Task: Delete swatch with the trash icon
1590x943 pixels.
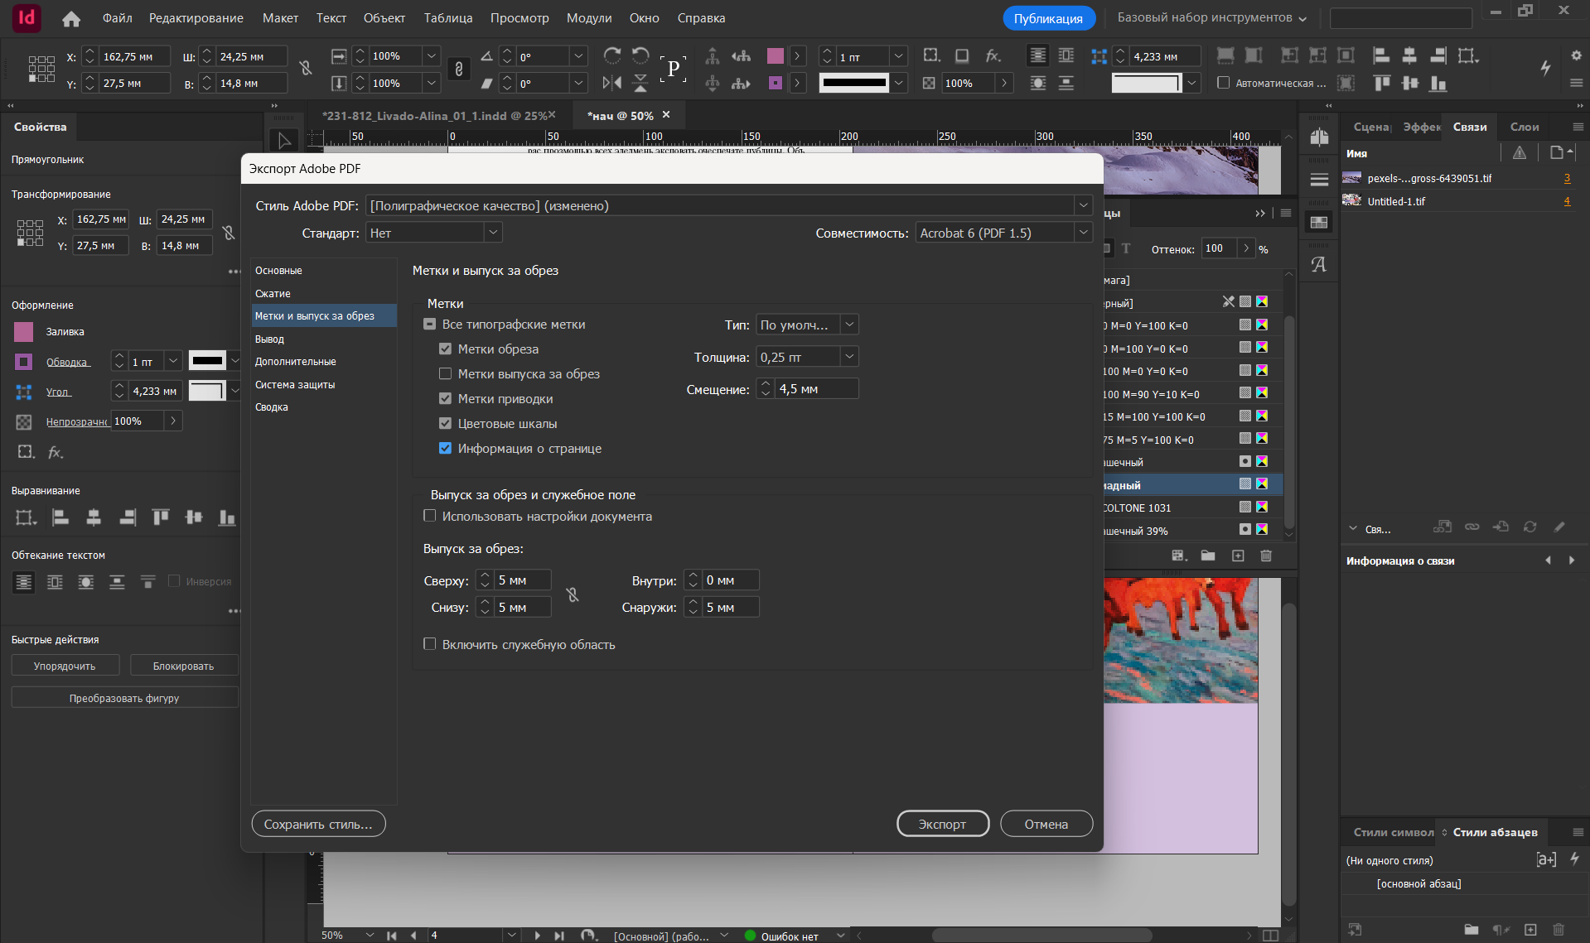Action: tap(1266, 556)
